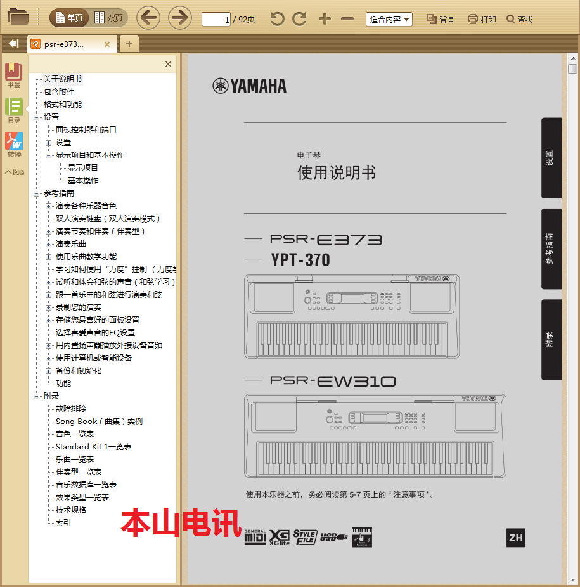The image size is (580, 587).
Task: Select 音色一览表 in the outline
Action: click(x=75, y=434)
